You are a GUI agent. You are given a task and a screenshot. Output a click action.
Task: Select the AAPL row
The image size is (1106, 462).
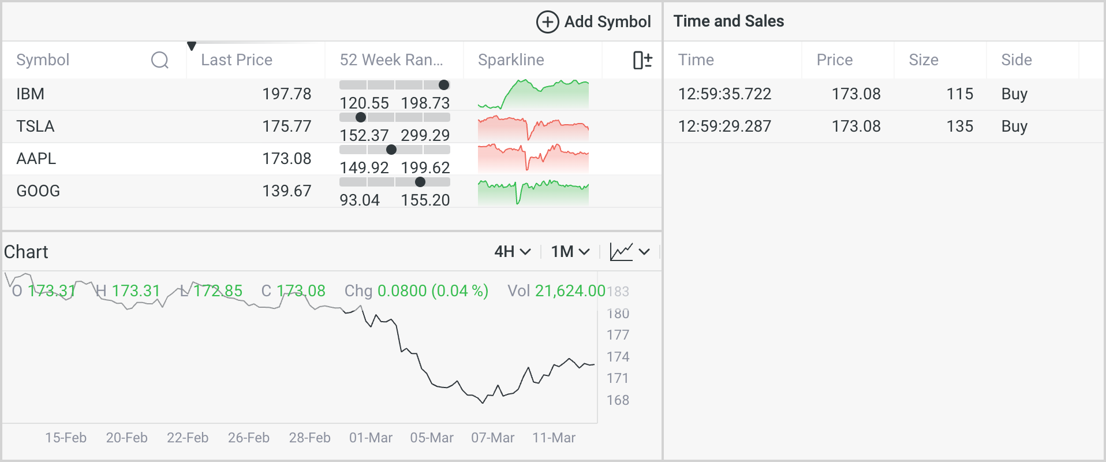[x=332, y=159]
